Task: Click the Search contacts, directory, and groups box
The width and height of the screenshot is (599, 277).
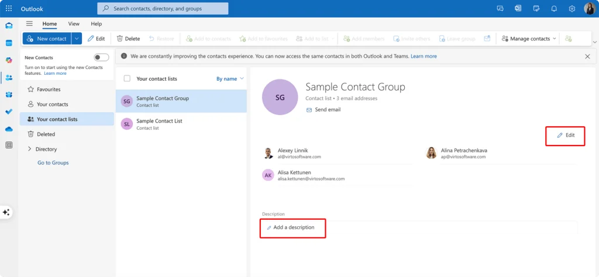Action: 163,8
